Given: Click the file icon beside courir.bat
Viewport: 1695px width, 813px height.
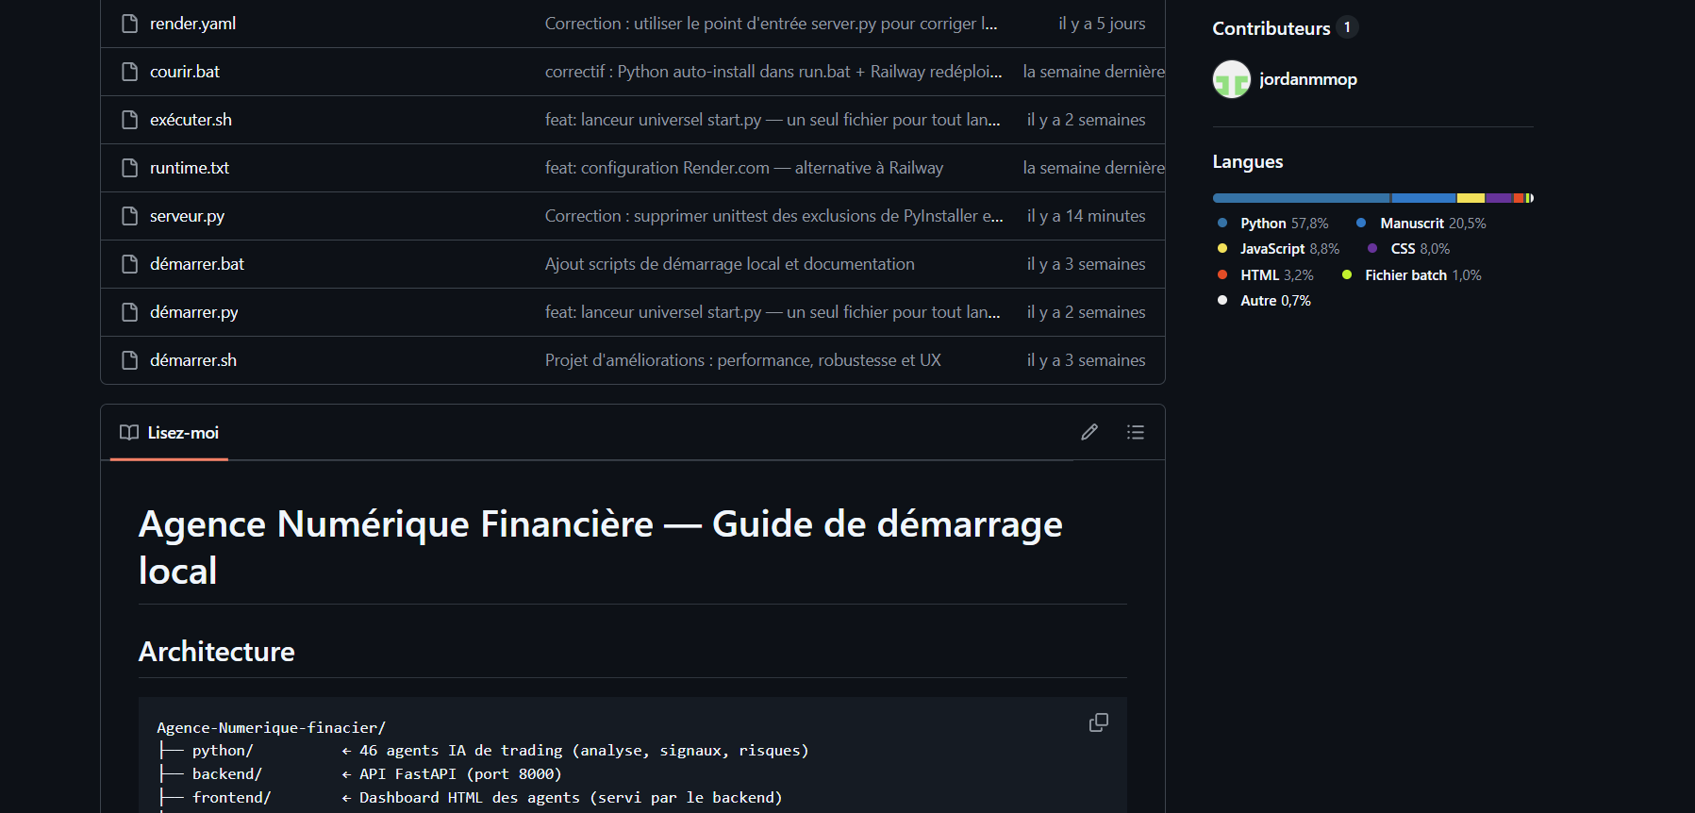Looking at the screenshot, I should 130,72.
